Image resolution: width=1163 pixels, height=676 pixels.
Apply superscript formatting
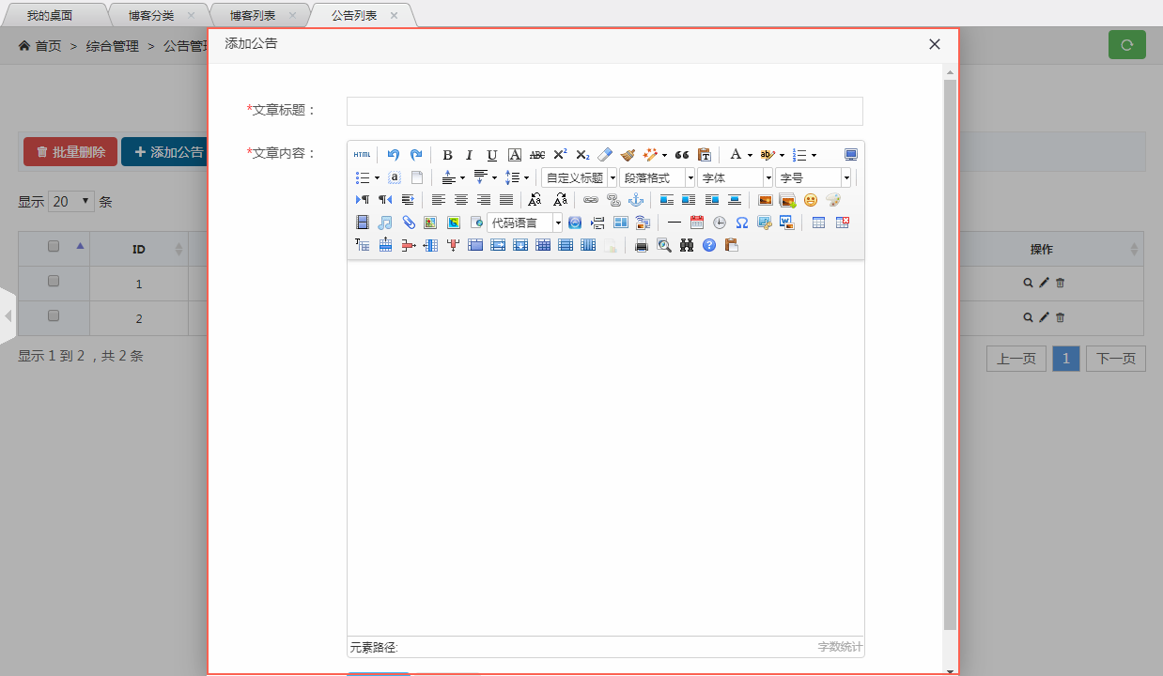(560, 155)
